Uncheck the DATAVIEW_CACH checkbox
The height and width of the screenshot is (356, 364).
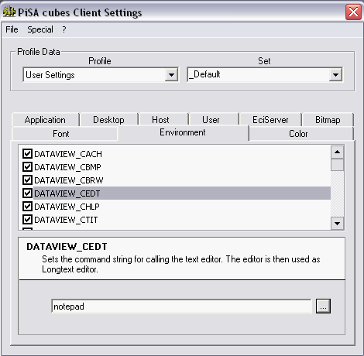point(27,153)
